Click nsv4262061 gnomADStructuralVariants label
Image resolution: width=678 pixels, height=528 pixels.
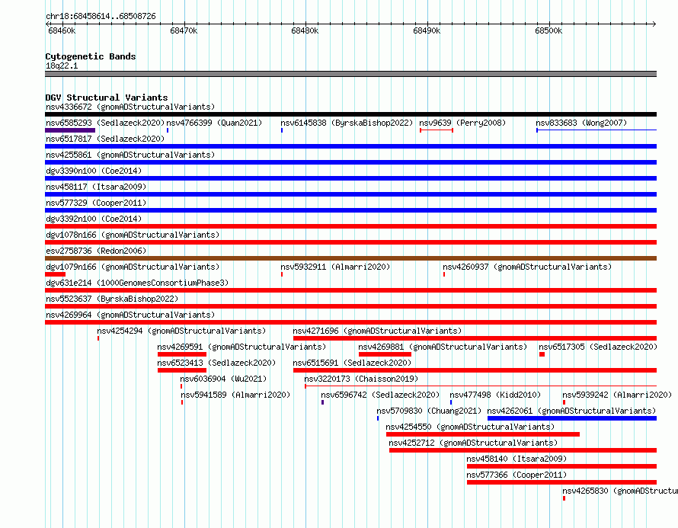571,411
